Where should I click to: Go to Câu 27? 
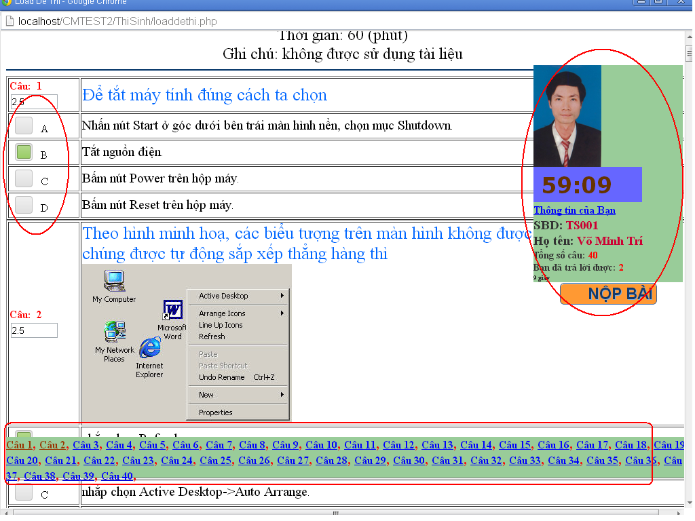coord(293,461)
